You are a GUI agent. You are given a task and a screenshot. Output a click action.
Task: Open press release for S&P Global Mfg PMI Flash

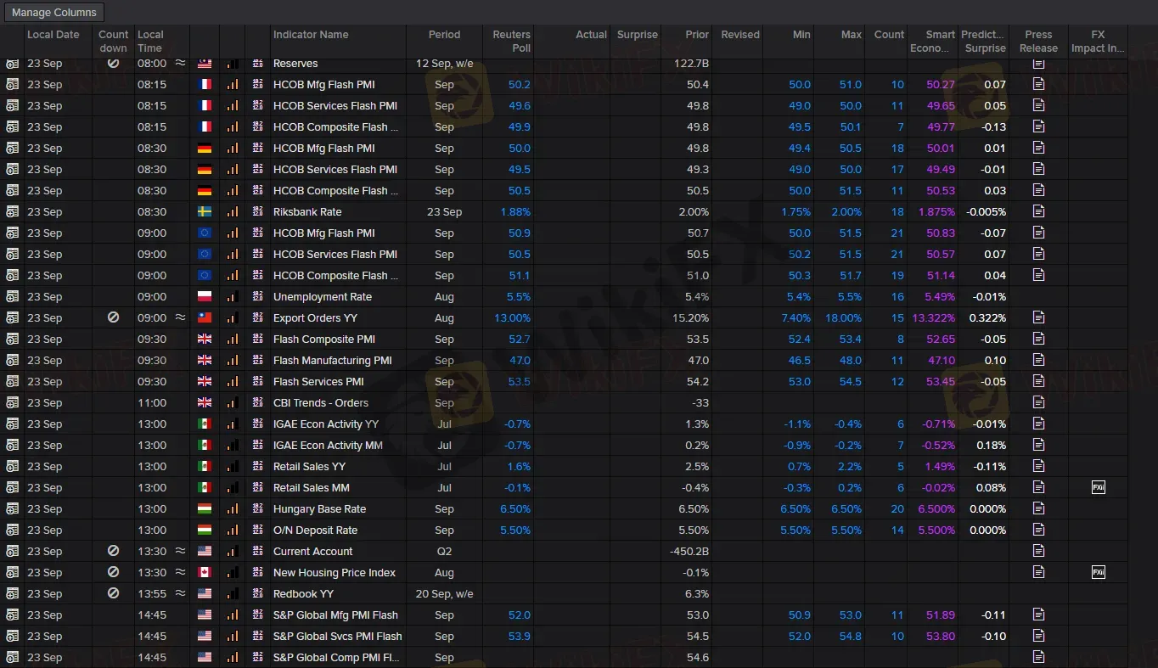tap(1038, 615)
